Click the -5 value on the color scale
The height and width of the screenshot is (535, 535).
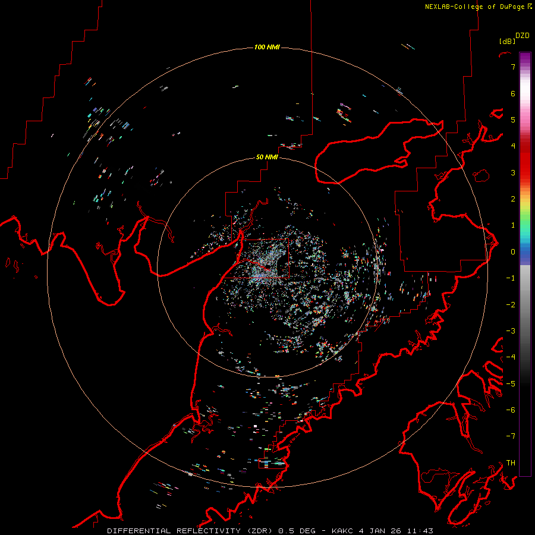coord(511,384)
